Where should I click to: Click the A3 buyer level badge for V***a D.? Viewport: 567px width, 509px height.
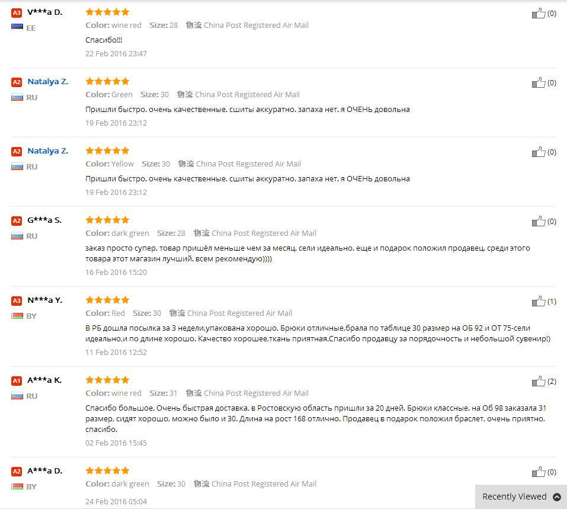17,12
